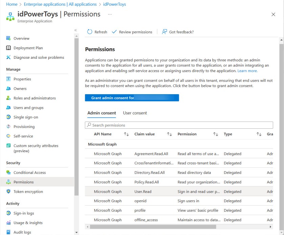Open the ellipsis more options menu

click(x=110, y=14)
